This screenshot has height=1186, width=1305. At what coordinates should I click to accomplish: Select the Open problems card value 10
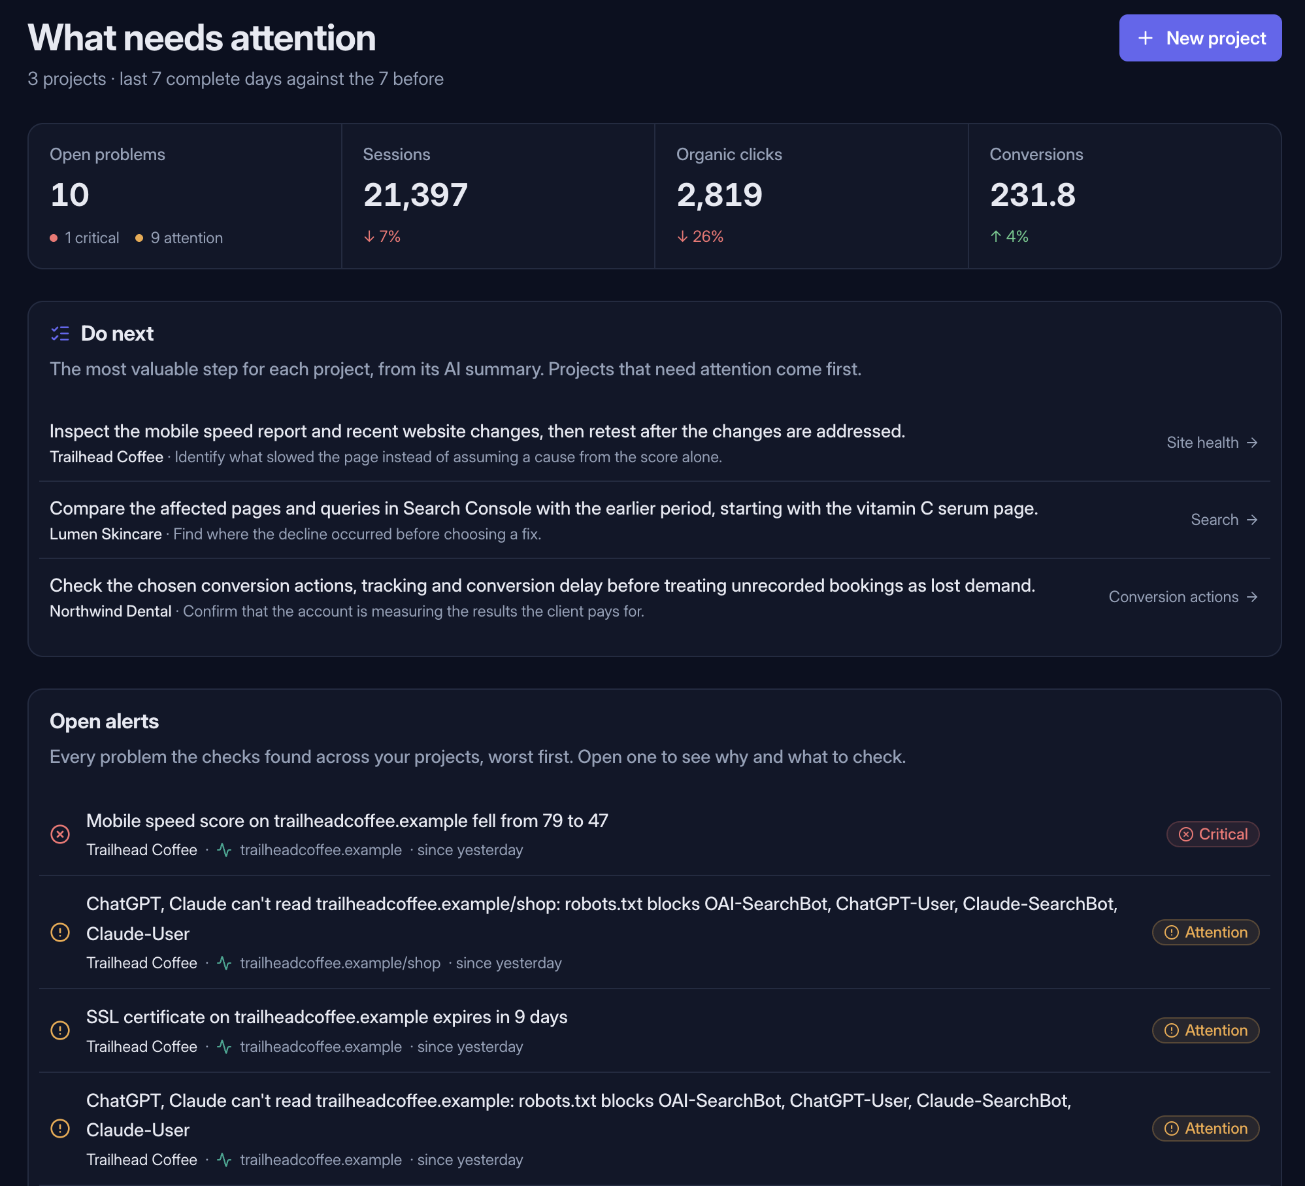[70, 195]
